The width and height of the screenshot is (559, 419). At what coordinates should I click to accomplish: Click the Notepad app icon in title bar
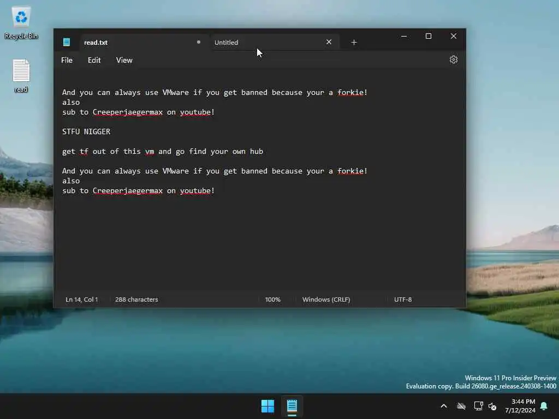pos(66,42)
